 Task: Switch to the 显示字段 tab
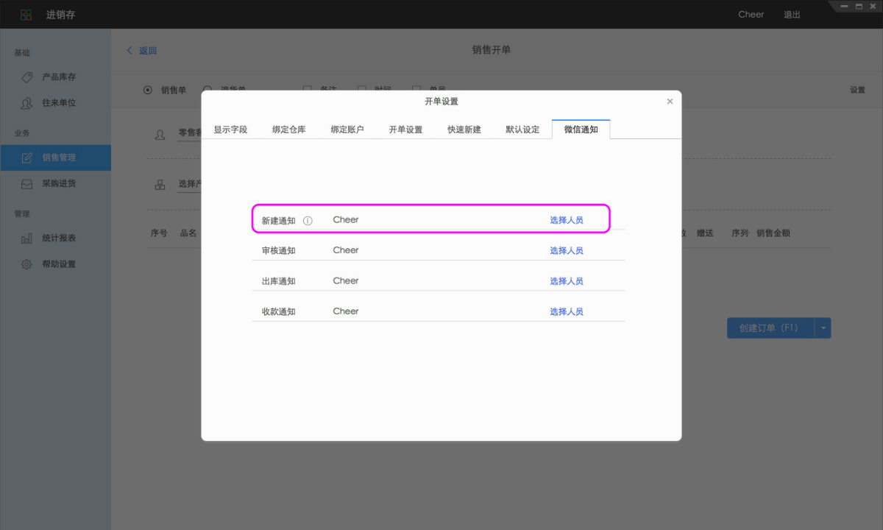tap(230, 130)
